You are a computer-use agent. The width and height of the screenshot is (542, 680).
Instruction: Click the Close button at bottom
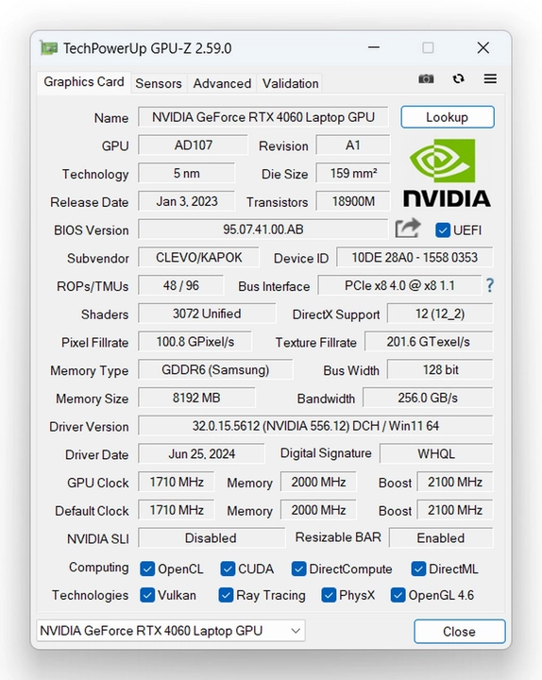459,632
